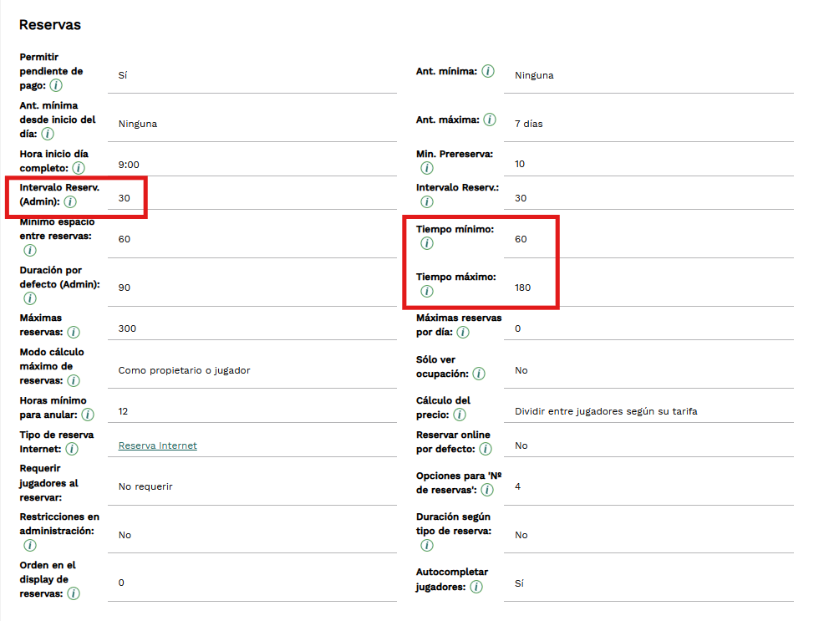Click info icon for Hora inicio día completo

[x=79, y=169]
